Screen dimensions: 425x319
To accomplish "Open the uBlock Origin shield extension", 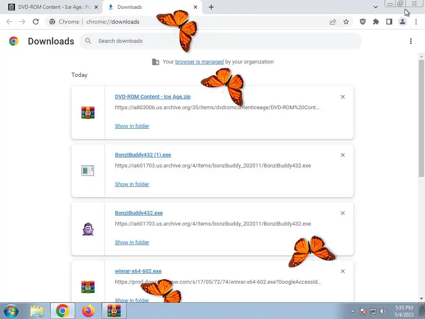I will [x=363, y=22].
